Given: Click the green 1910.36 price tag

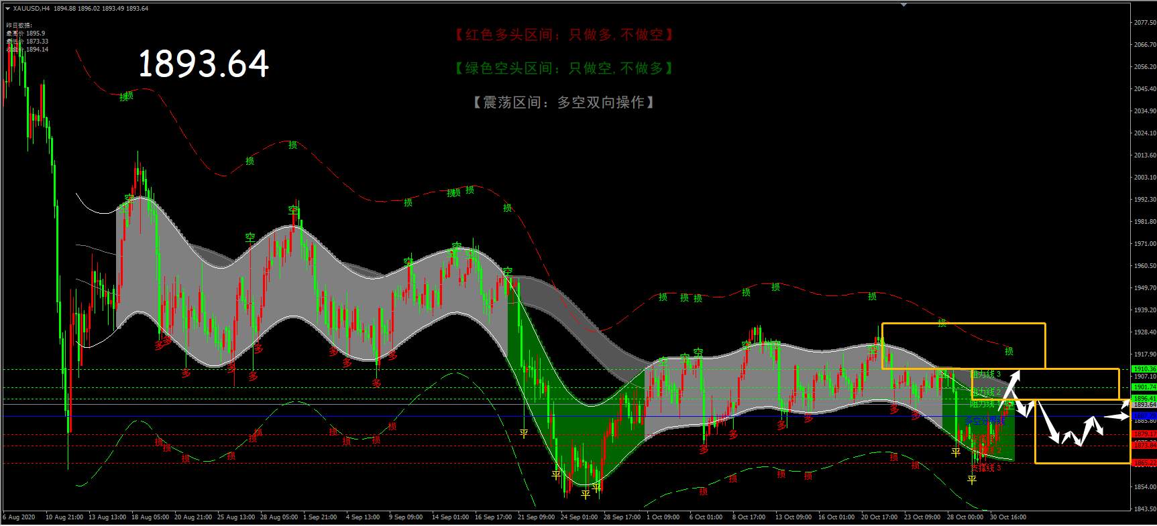Looking at the screenshot, I should click(1144, 369).
